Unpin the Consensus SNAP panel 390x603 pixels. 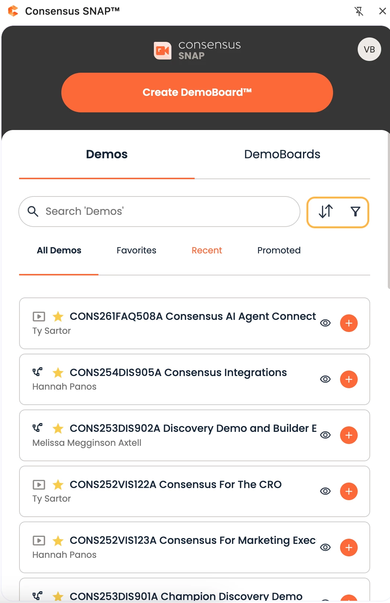pyautogui.click(x=359, y=11)
